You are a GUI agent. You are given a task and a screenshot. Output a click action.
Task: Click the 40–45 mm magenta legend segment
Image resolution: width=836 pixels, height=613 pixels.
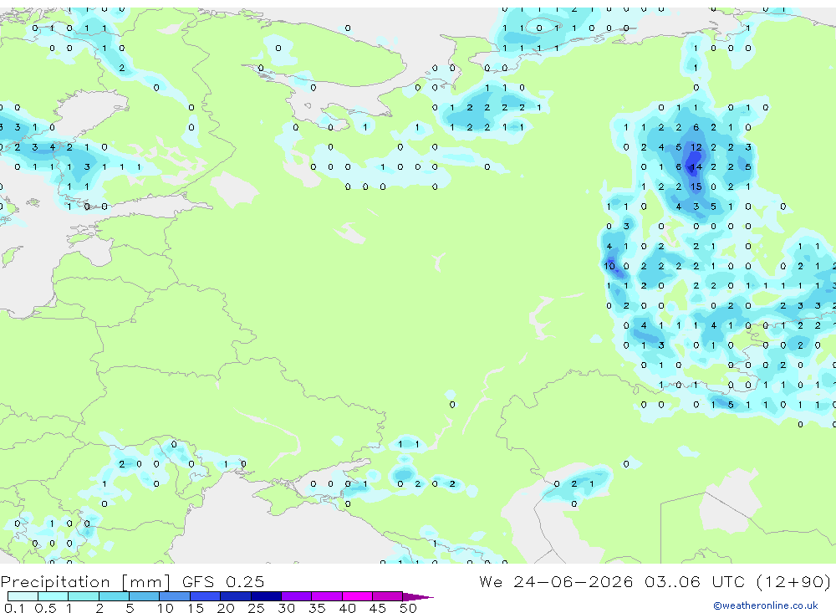point(357,596)
